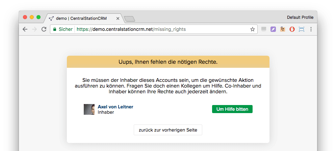
Task: Click the gray faded extension icon
Action: [x=264, y=29]
